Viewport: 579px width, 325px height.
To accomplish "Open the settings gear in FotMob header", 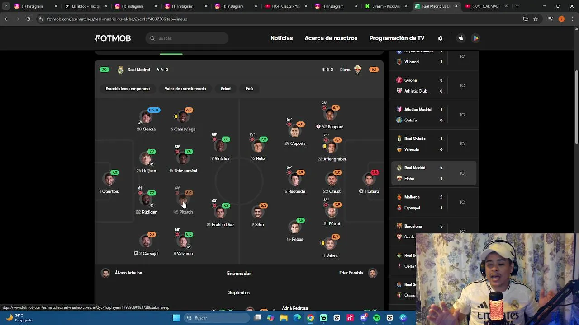I will pyautogui.click(x=440, y=38).
